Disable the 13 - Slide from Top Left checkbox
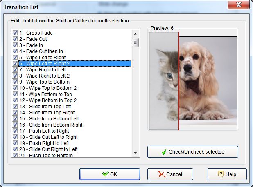 click(15, 106)
